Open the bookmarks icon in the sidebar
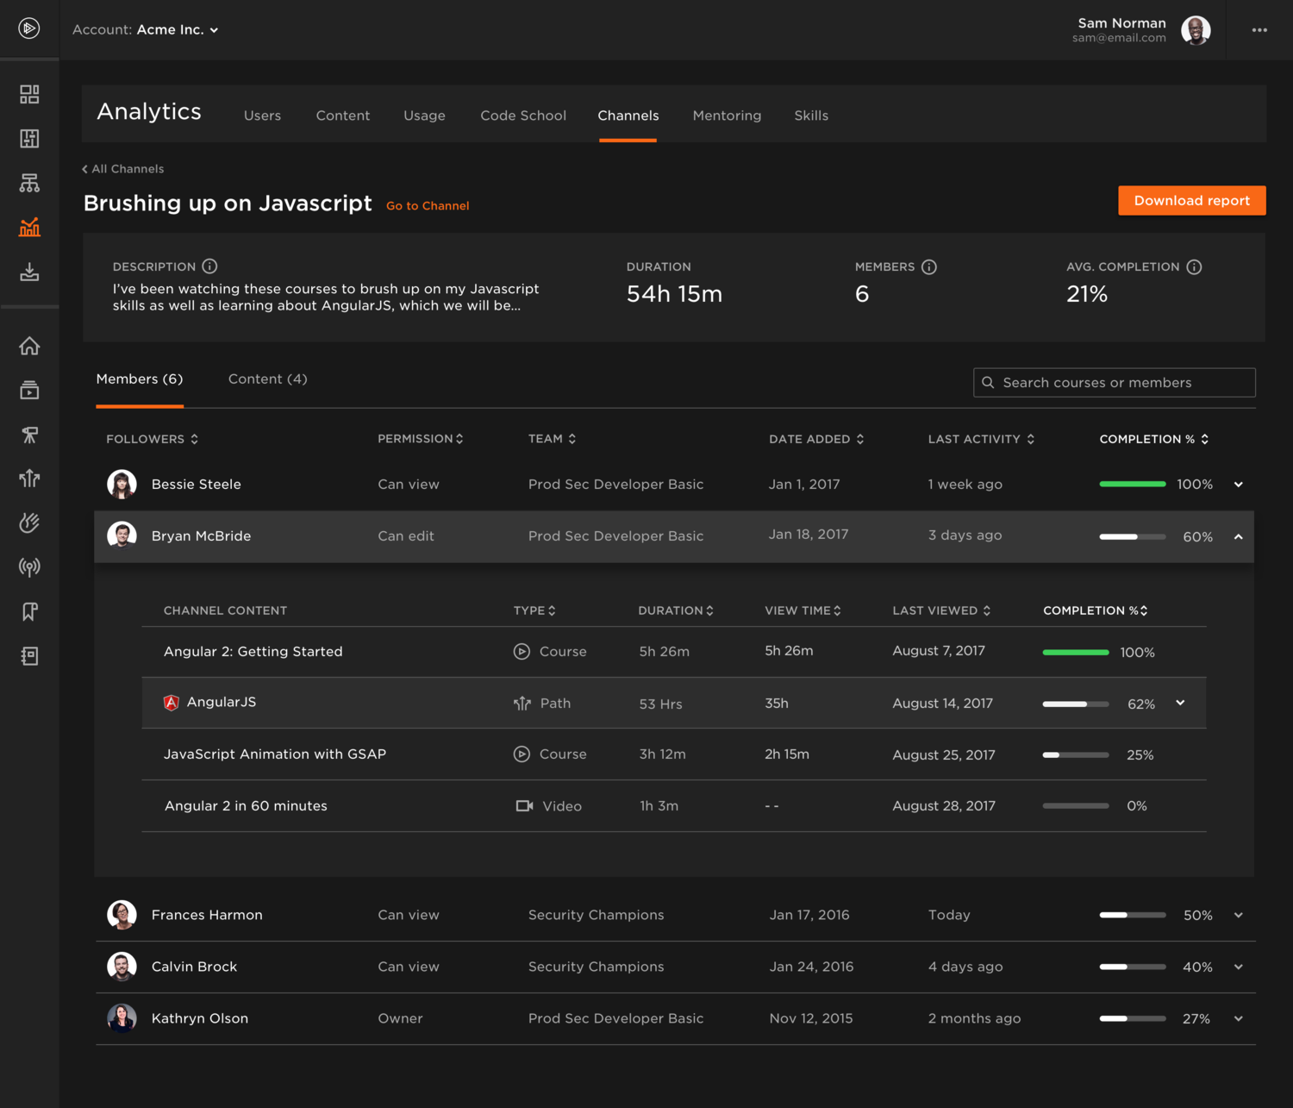The height and width of the screenshot is (1108, 1293). click(29, 611)
